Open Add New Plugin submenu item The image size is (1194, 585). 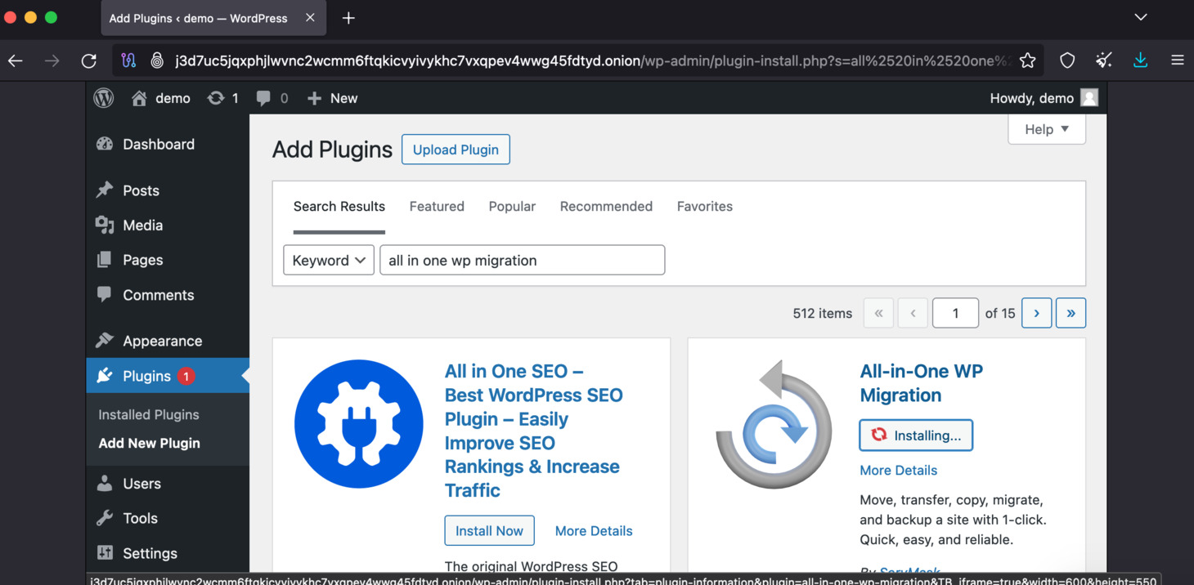[149, 443]
